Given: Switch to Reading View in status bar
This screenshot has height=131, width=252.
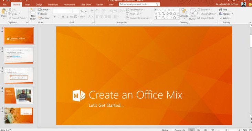Looking at the screenshot, I should (x=206, y=130).
